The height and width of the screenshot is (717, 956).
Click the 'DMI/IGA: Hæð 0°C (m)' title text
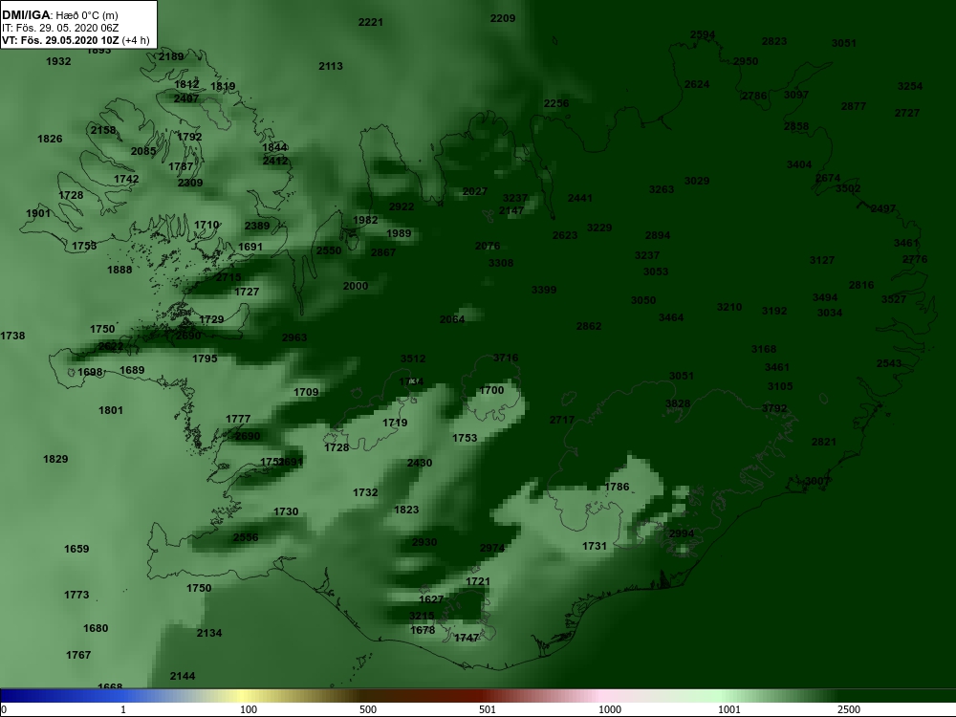point(59,15)
